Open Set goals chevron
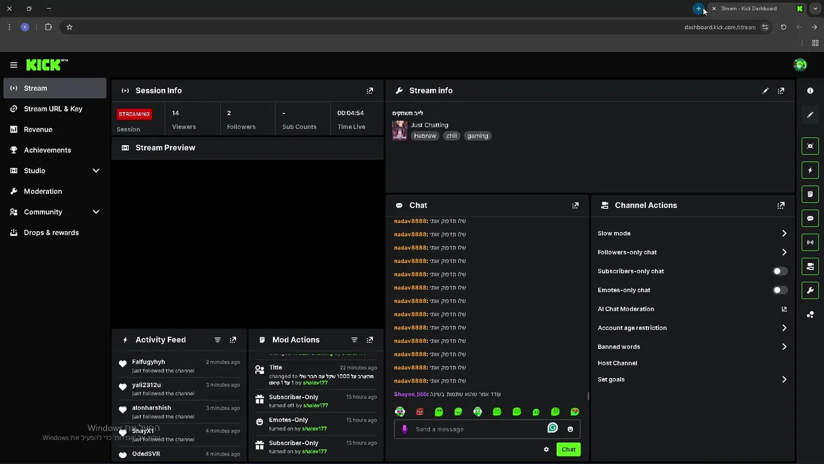The image size is (824, 464). [x=784, y=380]
